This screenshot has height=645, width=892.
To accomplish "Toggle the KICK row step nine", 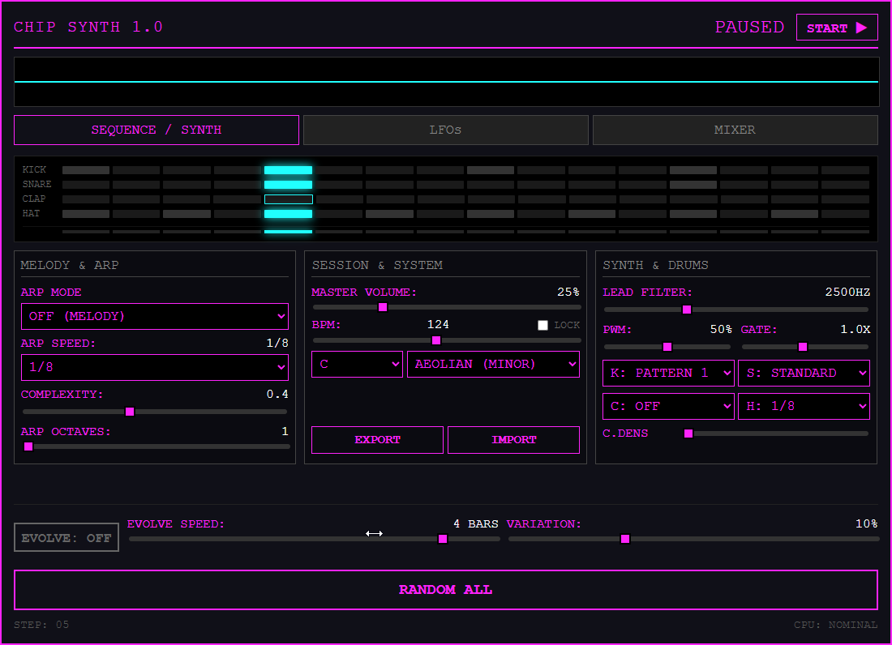I will 491,170.
